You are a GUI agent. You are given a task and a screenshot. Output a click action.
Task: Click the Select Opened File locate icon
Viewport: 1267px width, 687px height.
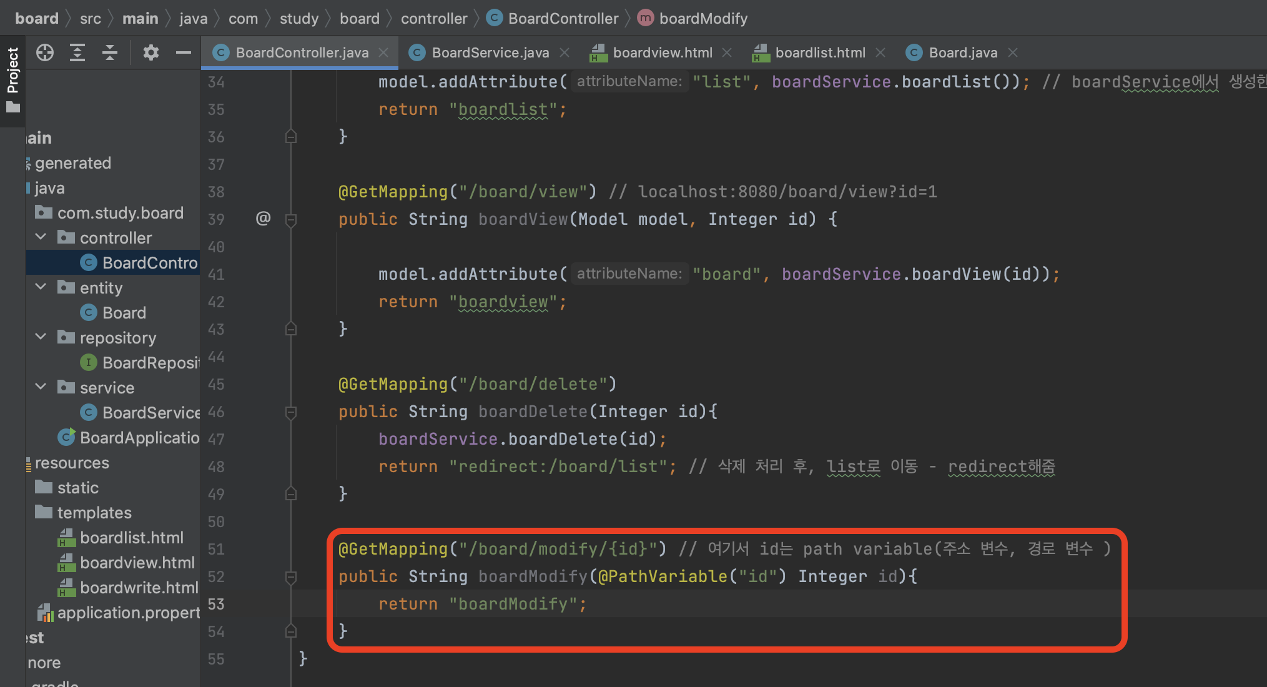[x=45, y=52]
